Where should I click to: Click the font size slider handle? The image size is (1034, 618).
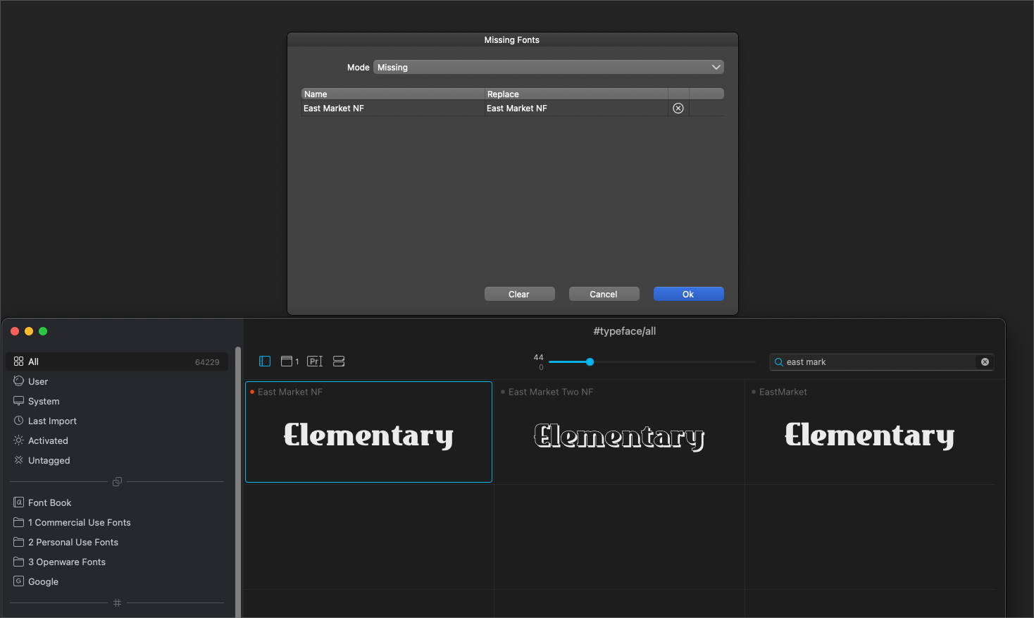pyautogui.click(x=590, y=362)
